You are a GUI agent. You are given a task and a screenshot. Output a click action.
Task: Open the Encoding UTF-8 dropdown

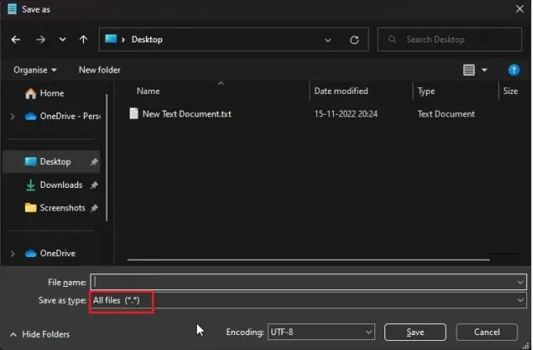(320, 333)
